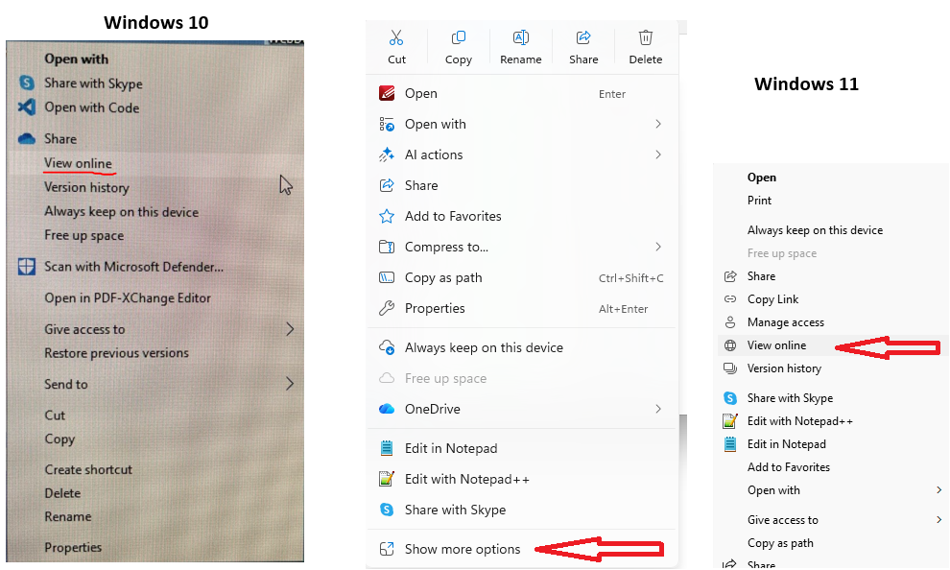The width and height of the screenshot is (950, 570).
Task: Expand the Open with submenu arrow in compact menu
Action: point(658,124)
